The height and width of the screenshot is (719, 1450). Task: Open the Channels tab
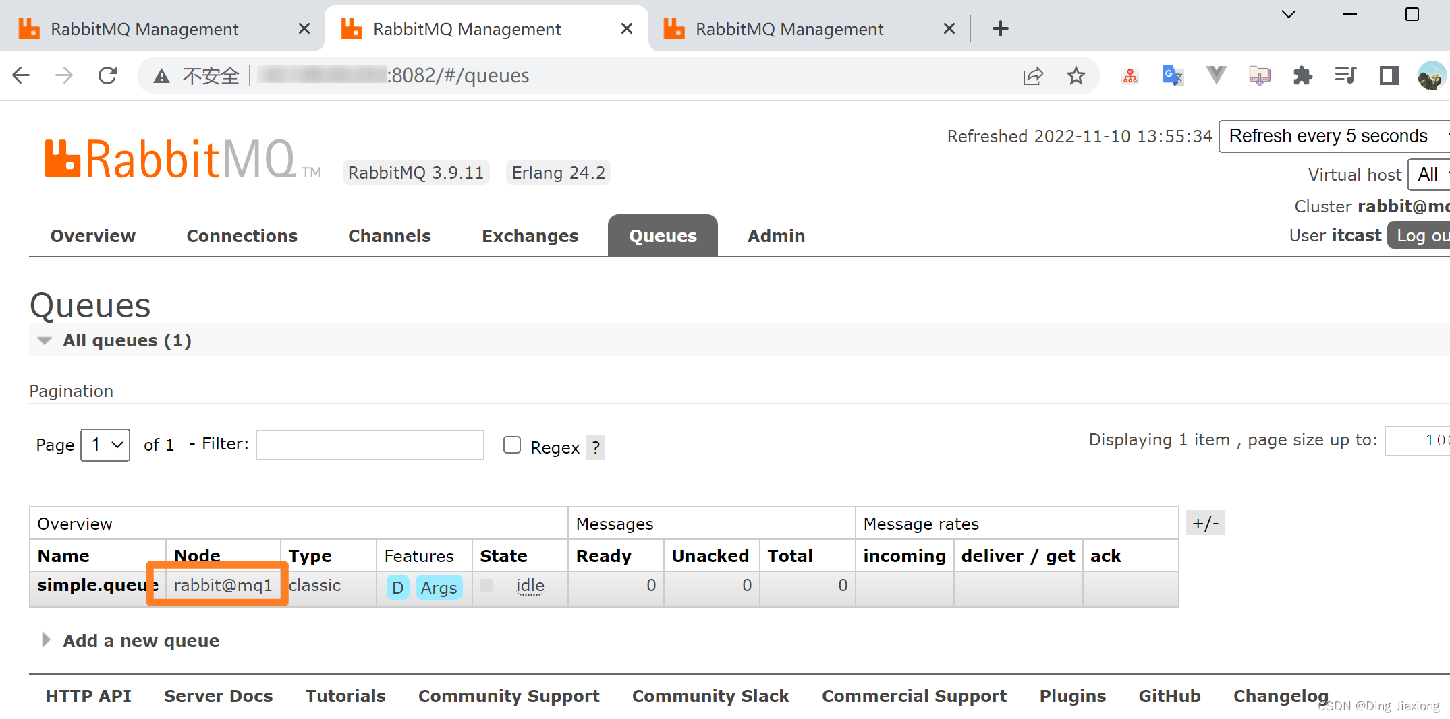389,236
